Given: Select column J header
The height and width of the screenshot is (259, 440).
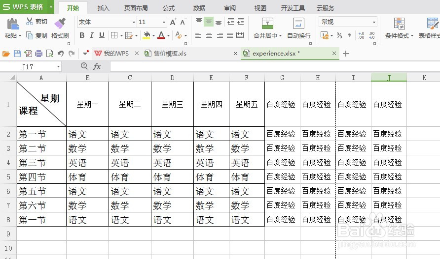Looking at the screenshot, I should tap(389, 77).
